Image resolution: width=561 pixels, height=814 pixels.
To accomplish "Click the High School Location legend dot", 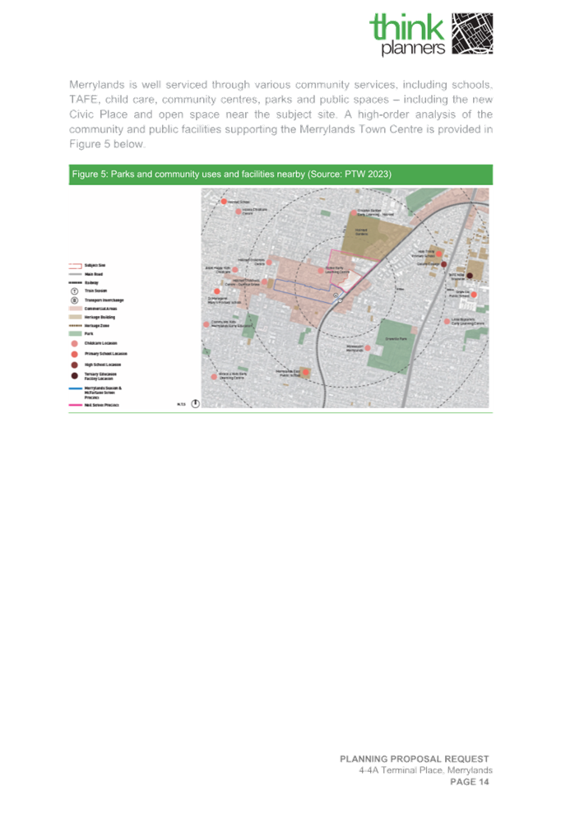I will pos(74,365).
